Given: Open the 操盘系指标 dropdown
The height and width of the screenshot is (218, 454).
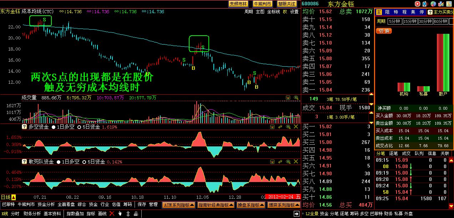Looking at the screenshot, I should [x=251, y=205].
